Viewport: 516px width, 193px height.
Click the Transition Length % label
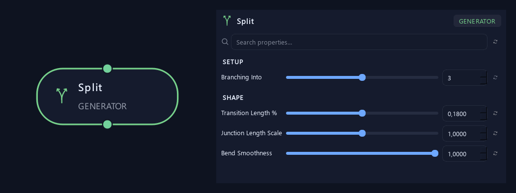(x=249, y=113)
